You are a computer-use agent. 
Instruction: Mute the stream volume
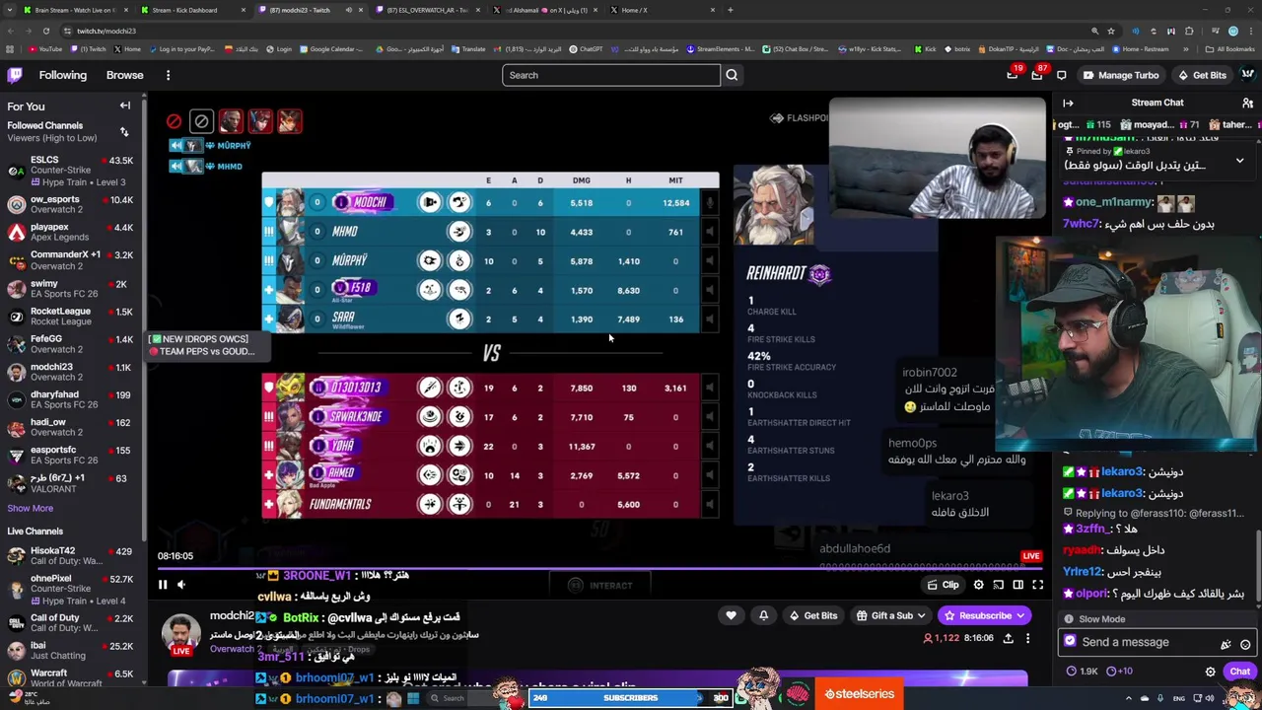point(180,585)
